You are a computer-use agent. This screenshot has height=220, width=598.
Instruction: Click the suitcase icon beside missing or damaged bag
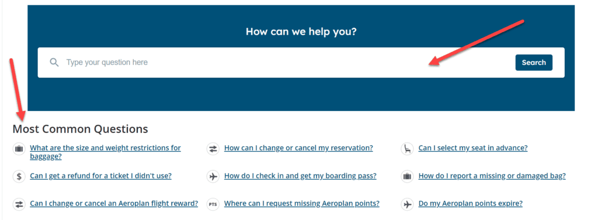pyautogui.click(x=407, y=177)
